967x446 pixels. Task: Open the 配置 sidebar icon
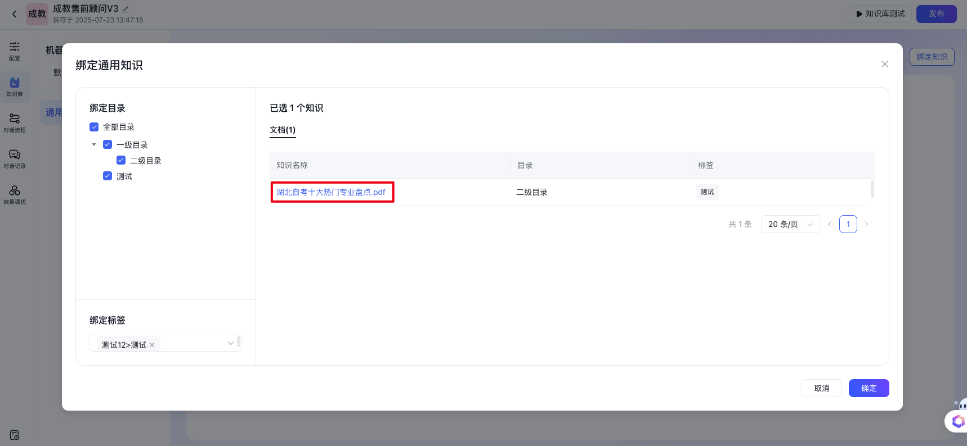pyautogui.click(x=15, y=51)
